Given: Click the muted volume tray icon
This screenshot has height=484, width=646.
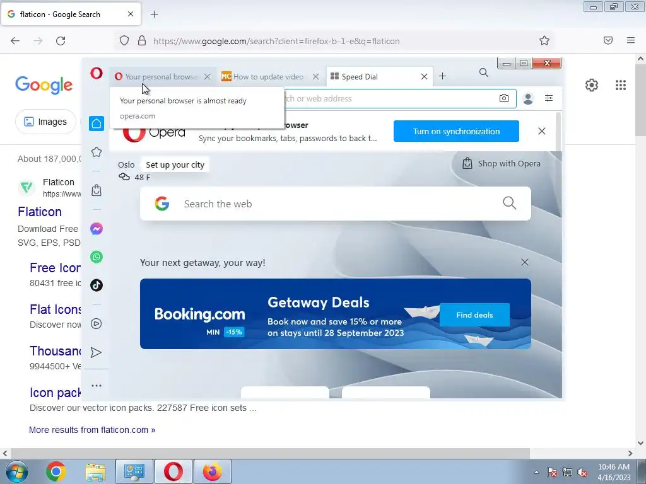Looking at the screenshot, I should click(x=582, y=473).
